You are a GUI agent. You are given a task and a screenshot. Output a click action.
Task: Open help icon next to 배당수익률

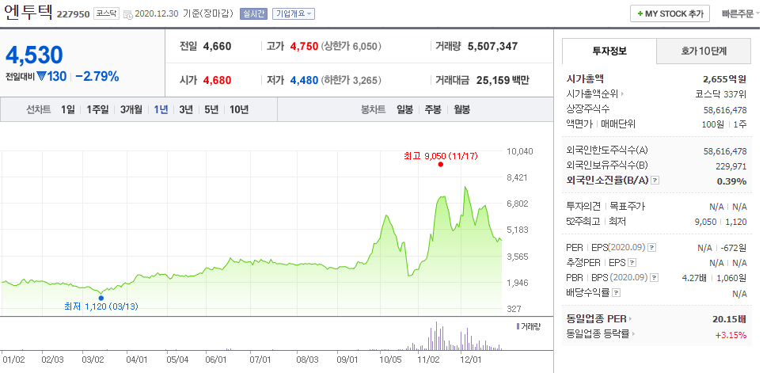[616, 293]
